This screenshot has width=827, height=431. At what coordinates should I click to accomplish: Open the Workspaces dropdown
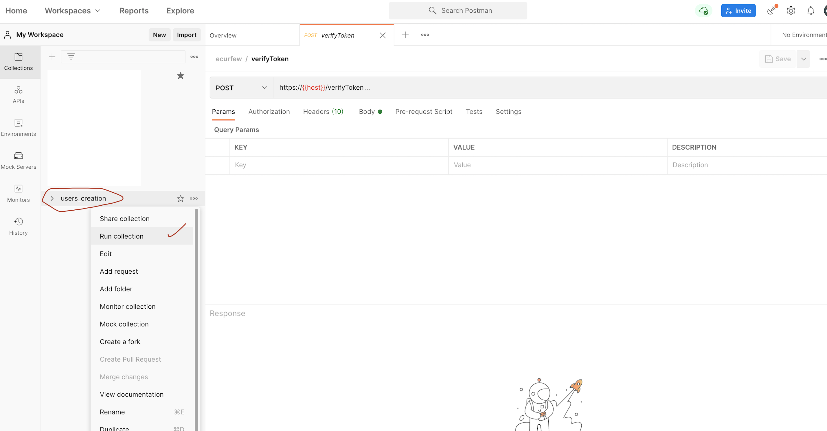73,11
